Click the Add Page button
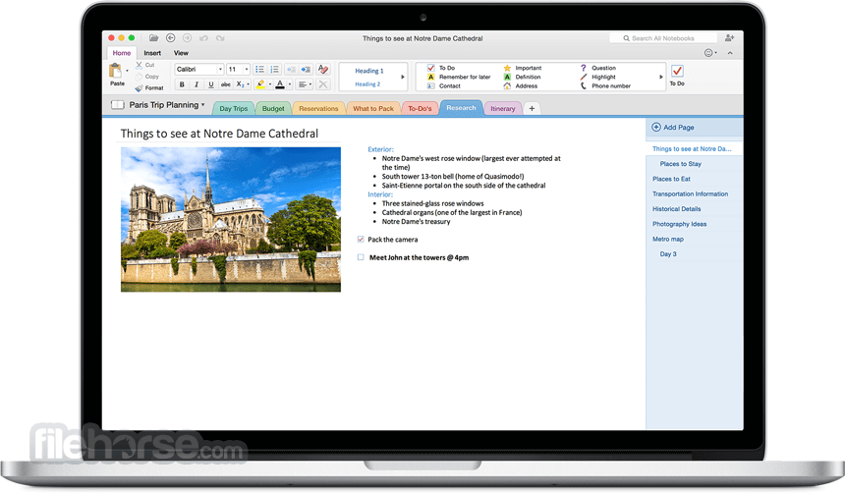The width and height of the screenshot is (845, 494). [x=673, y=127]
